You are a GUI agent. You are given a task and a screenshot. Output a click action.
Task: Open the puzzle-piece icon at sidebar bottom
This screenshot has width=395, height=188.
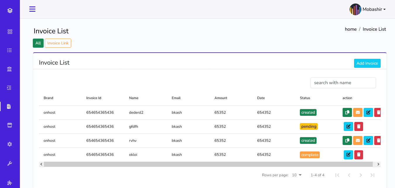[10, 183]
